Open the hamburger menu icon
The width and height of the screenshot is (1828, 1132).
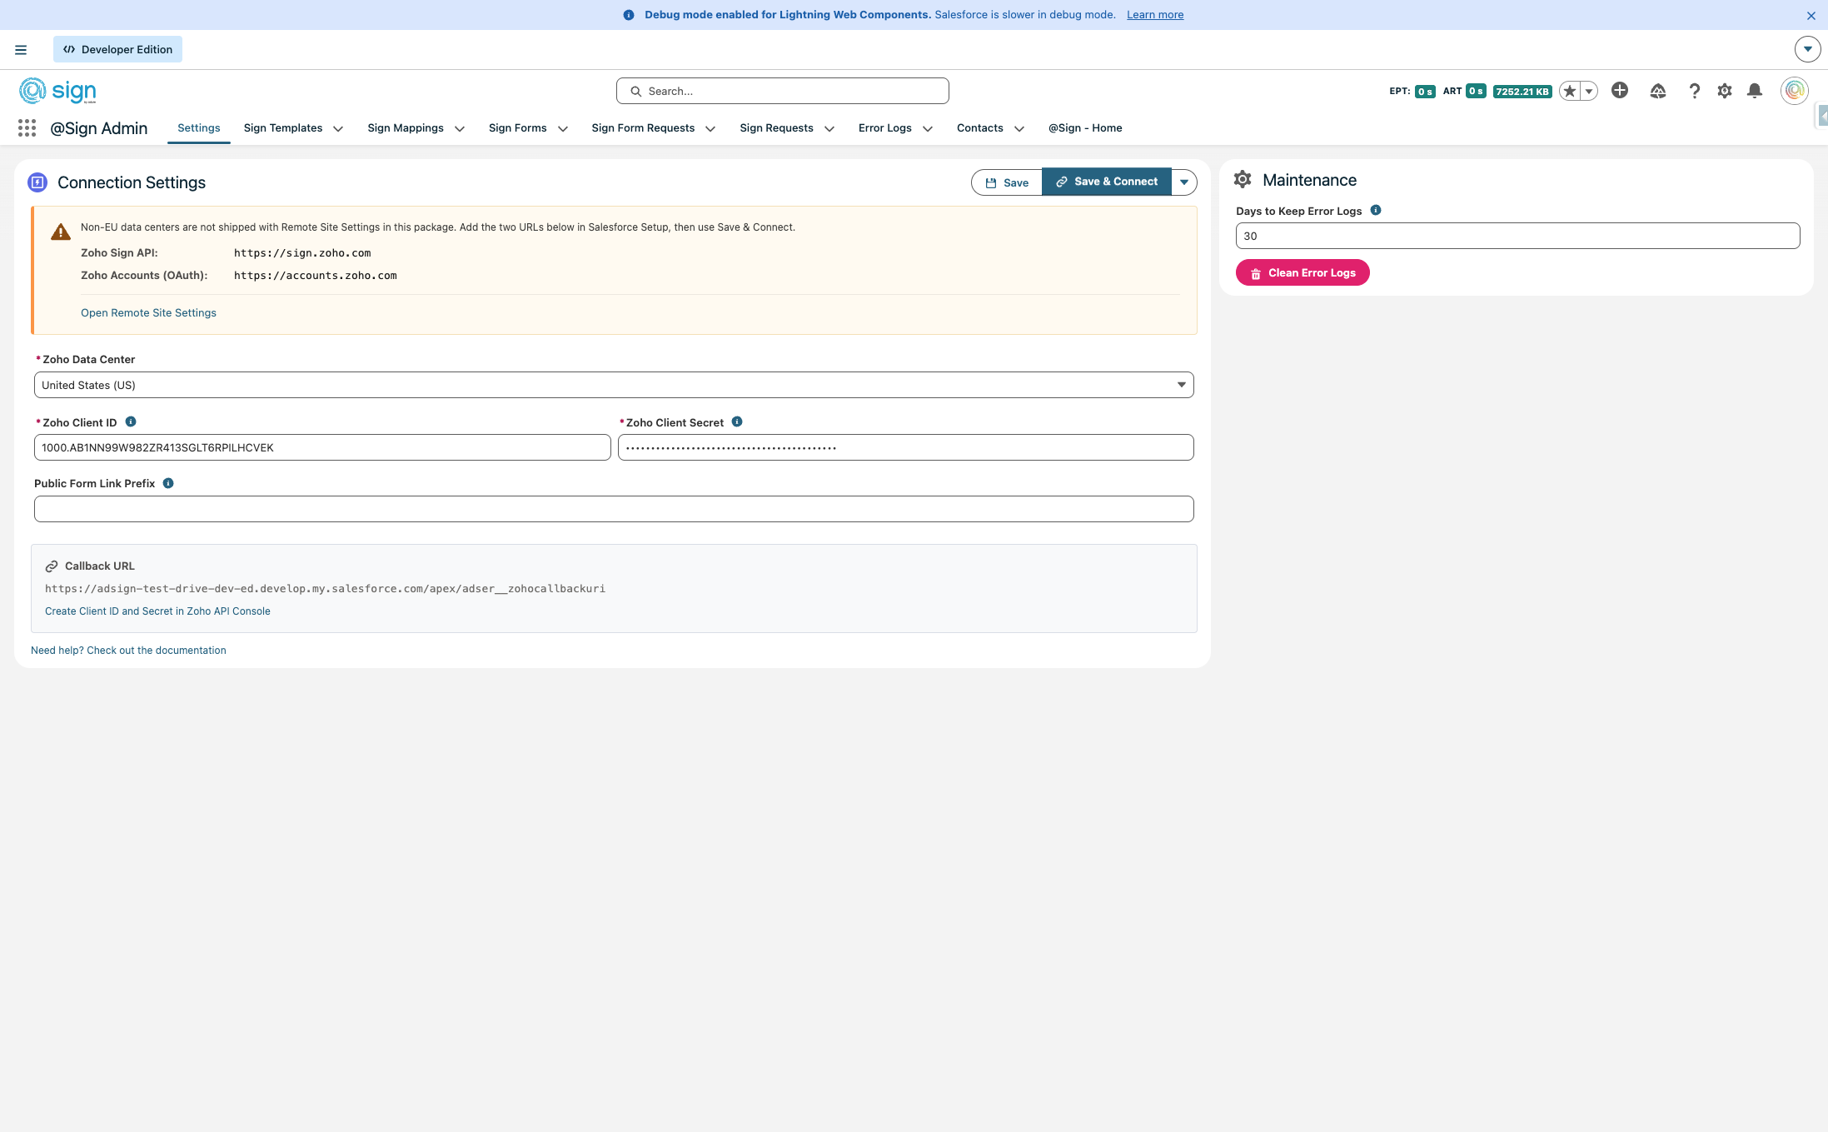(x=21, y=49)
